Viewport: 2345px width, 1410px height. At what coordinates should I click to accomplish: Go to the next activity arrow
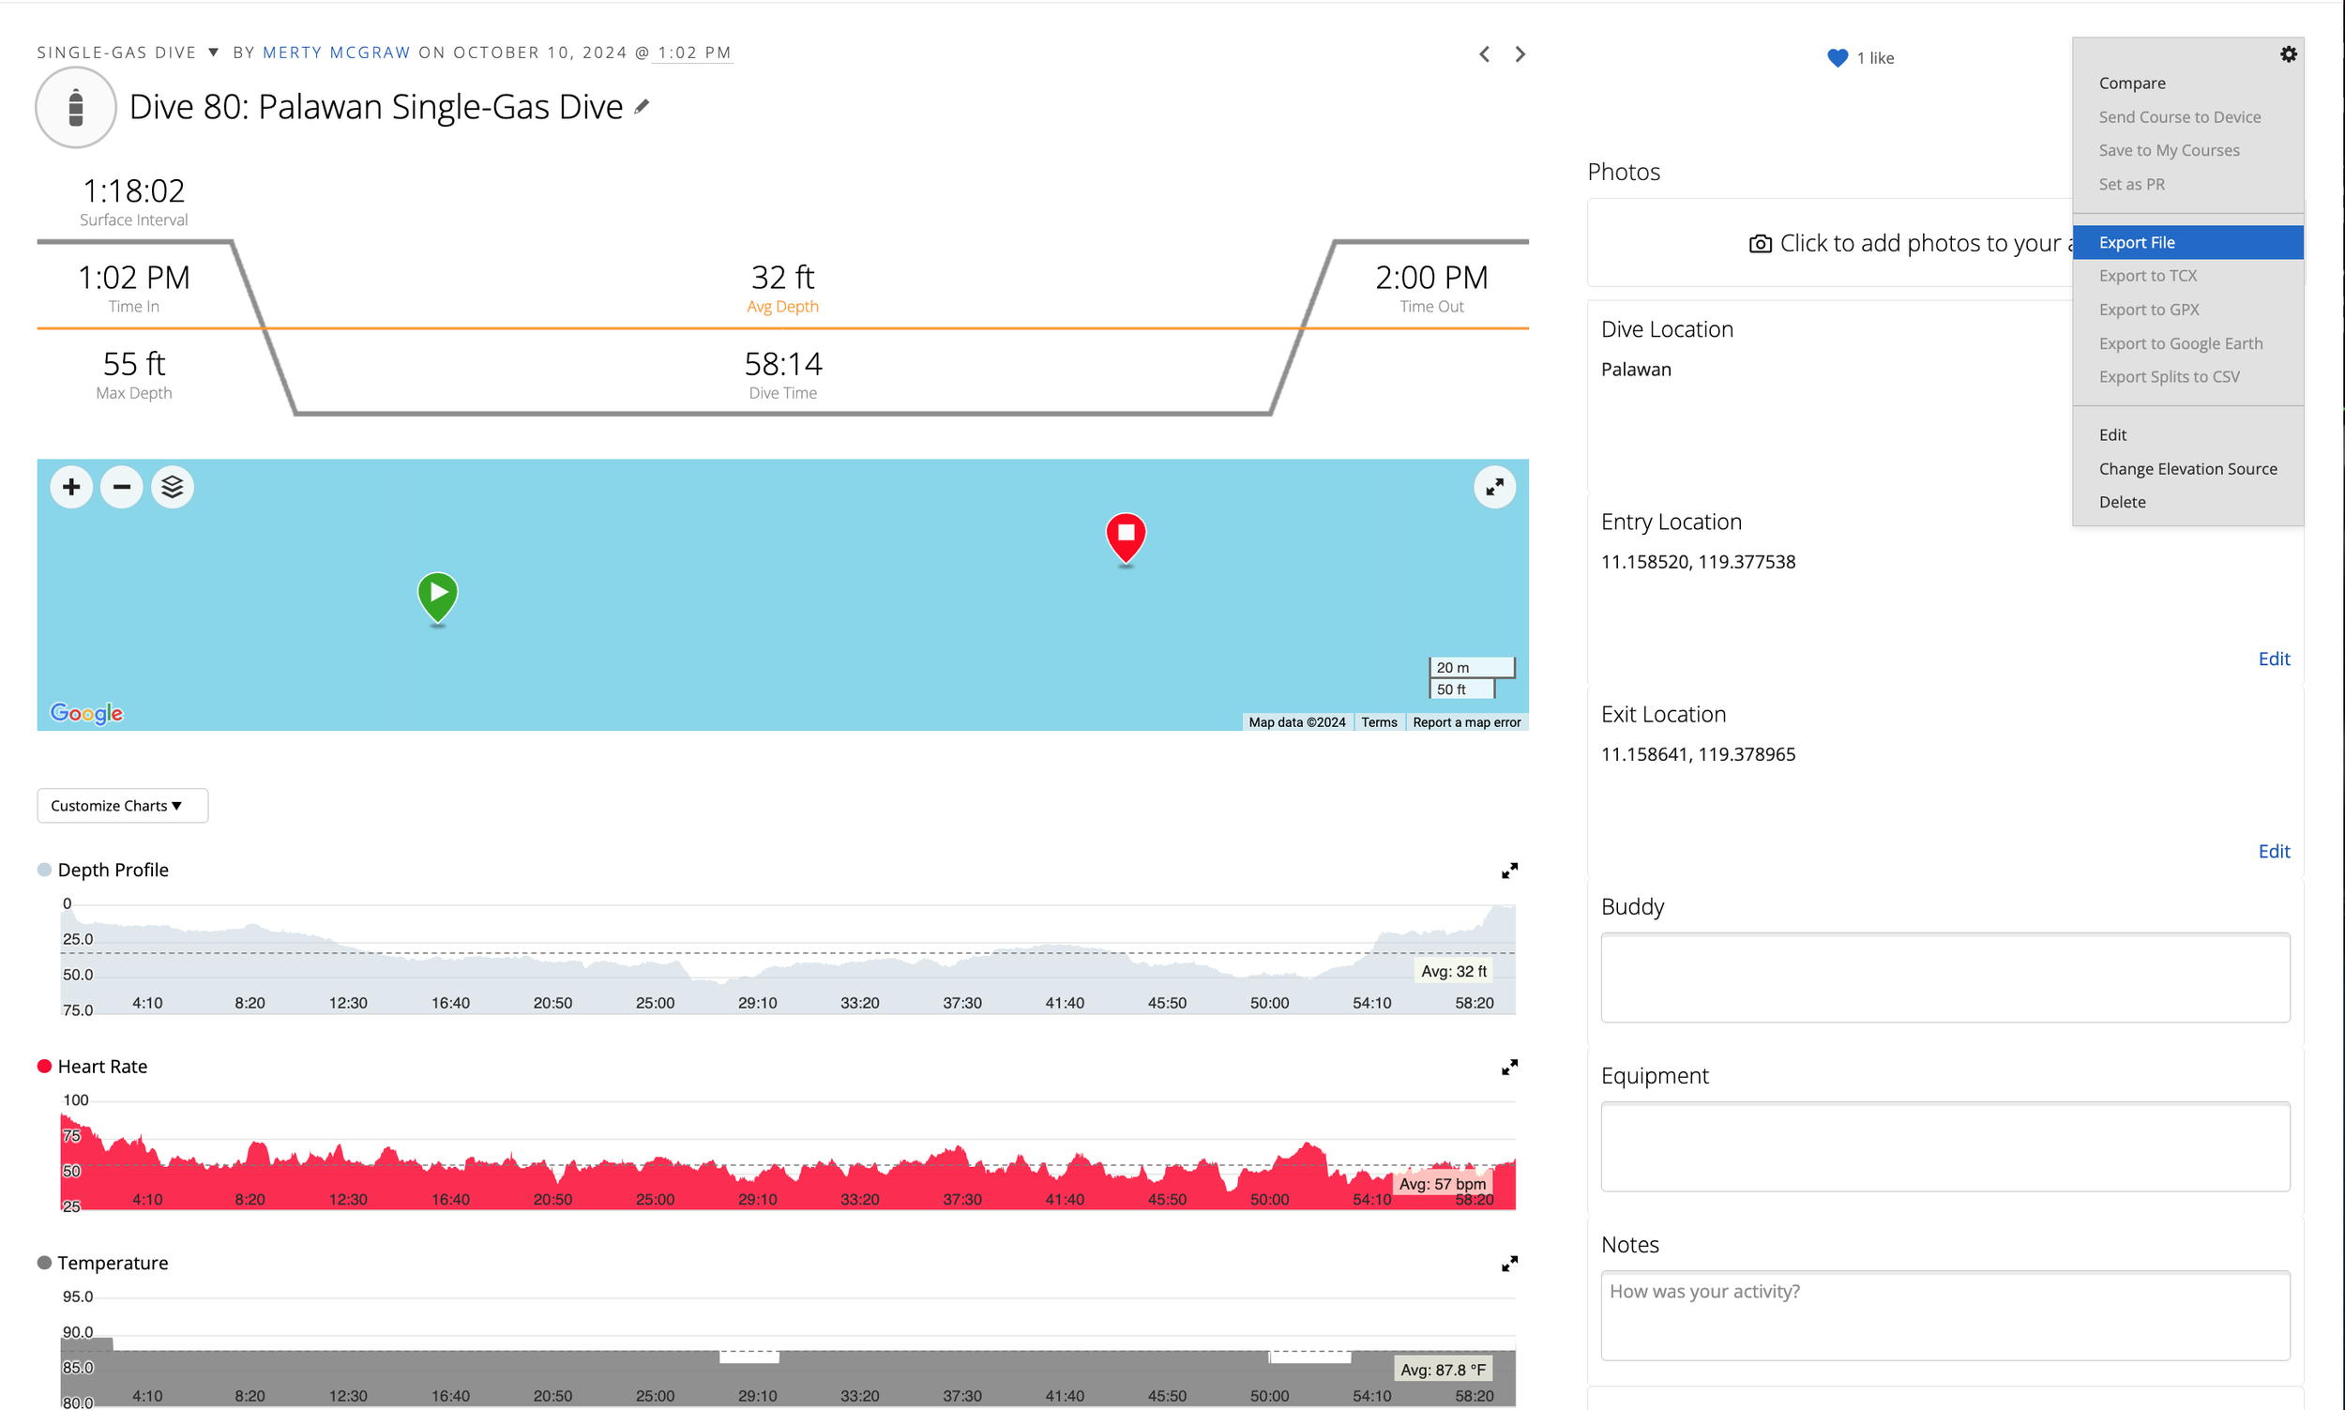pyautogui.click(x=1520, y=54)
